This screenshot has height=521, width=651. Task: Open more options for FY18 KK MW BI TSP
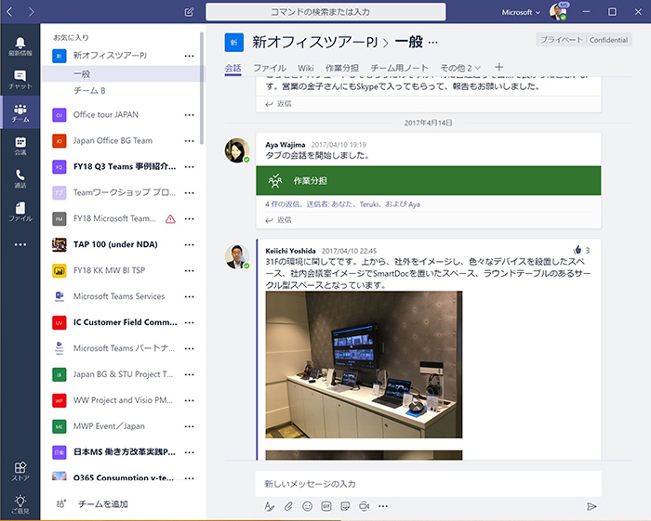click(190, 270)
